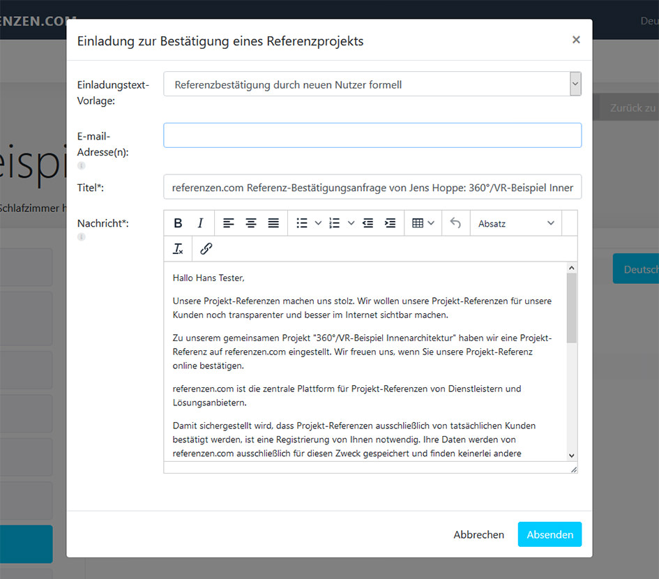
Task: Select the Titel input field
Action: pyautogui.click(x=372, y=186)
